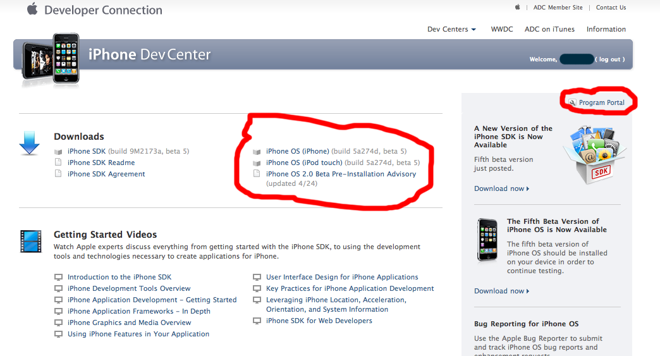This screenshot has height=356, width=660.
Task: Click the monitor icon beside Graphics and Media Overview
Action: [59, 322]
